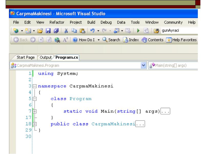The width and height of the screenshot is (205, 154).
Task: Open the Refactor menu
Action: coord(57,22)
